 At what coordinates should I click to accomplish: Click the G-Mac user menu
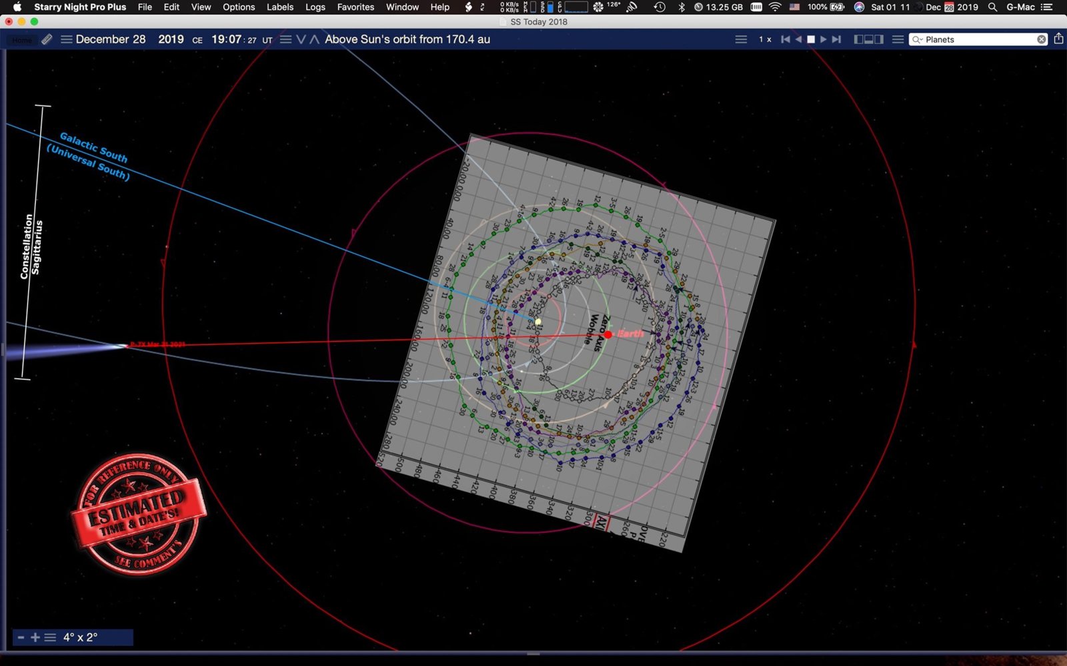pyautogui.click(x=1020, y=7)
